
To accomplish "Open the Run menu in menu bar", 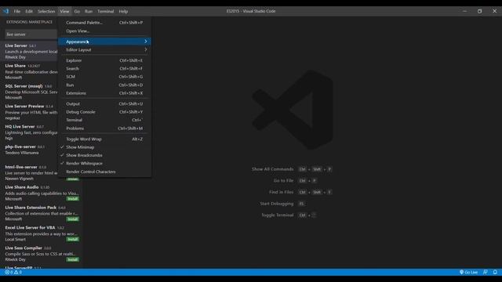I will 89,11.
